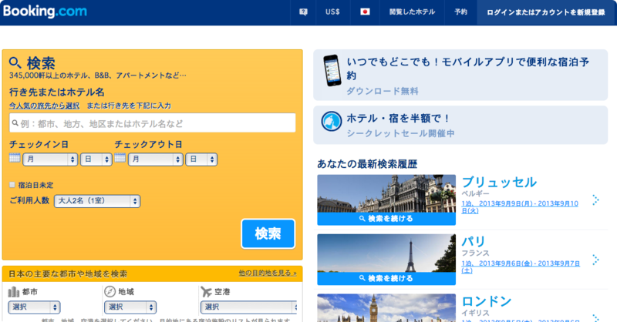Click the blue 検索 search button
The width and height of the screenshot is (617, 322).
(268, 233)
